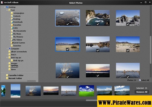
Task: Click the Searches folder icon
Action: point(12,46)
